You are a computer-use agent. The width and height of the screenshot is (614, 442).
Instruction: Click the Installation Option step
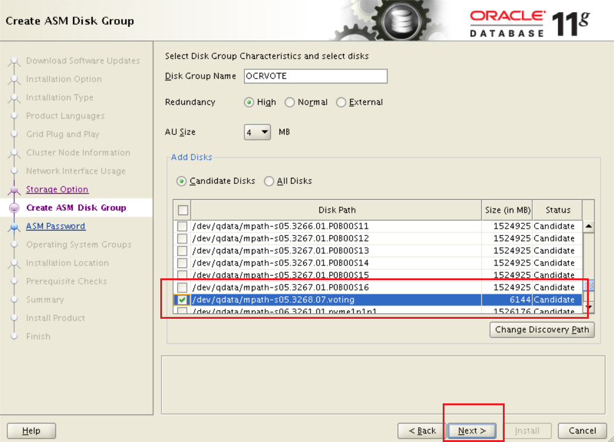[64, 79]
